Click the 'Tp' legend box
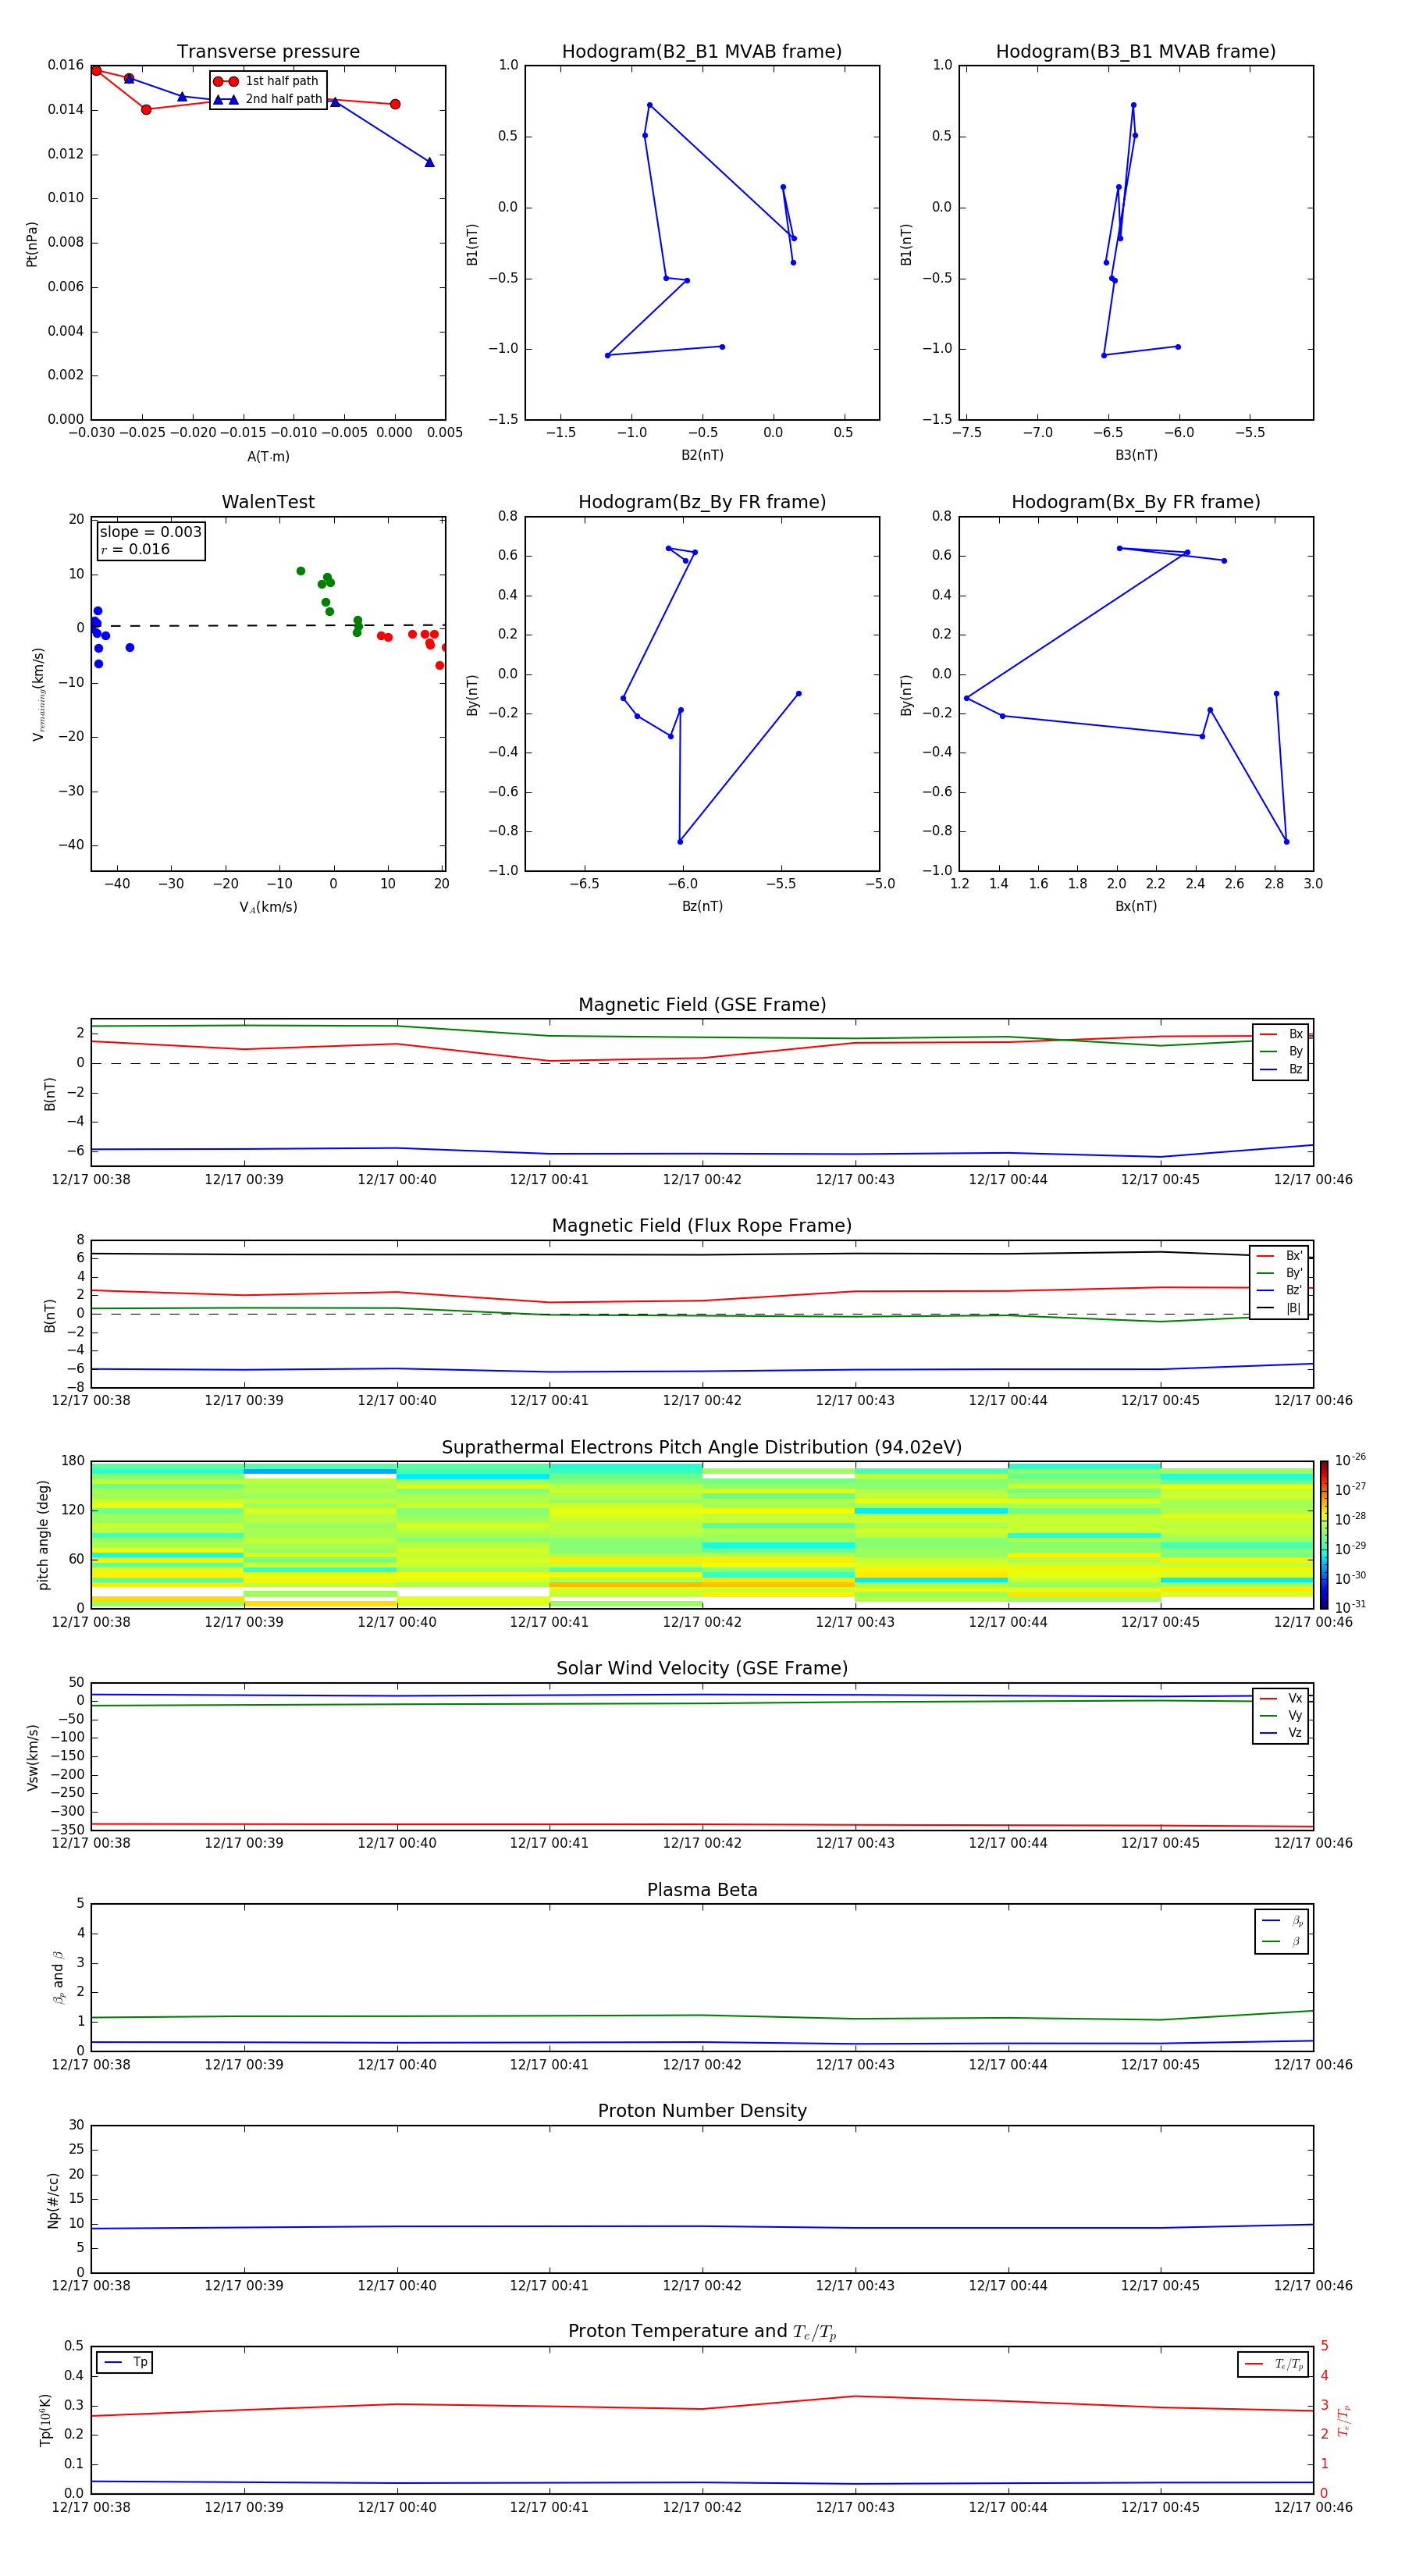 click(125, 2363)
